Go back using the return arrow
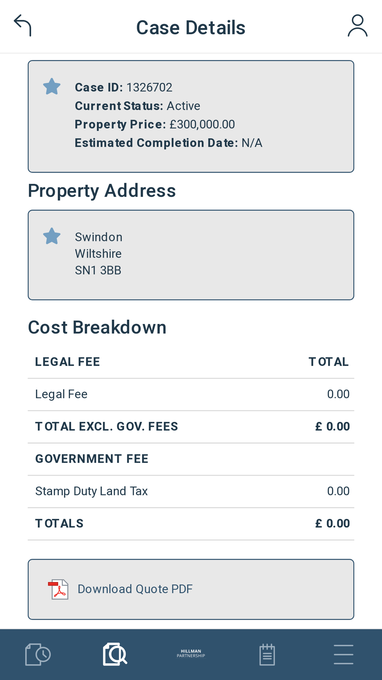 (23, 26)
